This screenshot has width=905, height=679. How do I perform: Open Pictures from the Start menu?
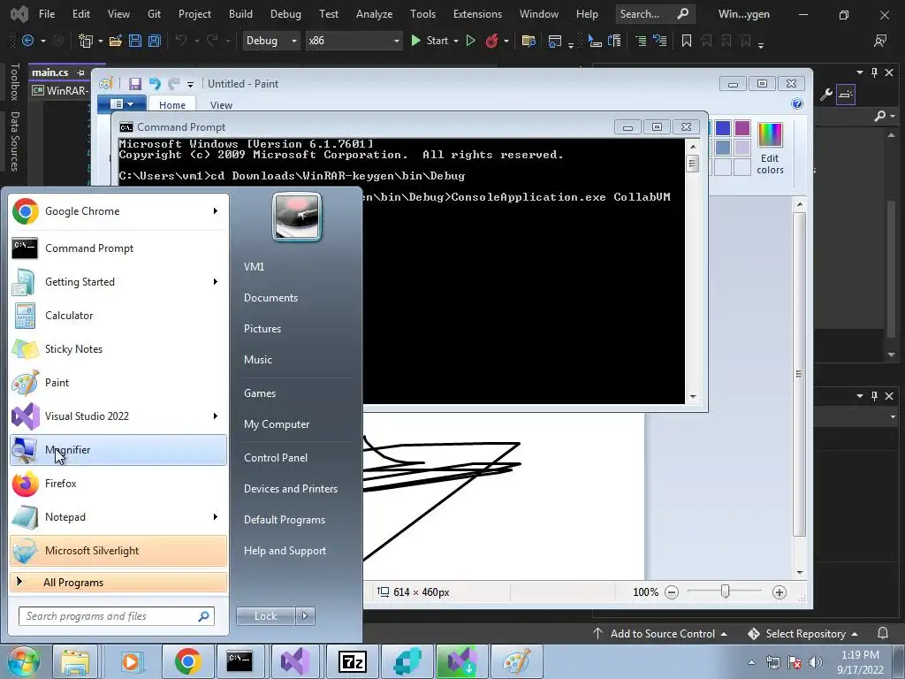[262, 329]
